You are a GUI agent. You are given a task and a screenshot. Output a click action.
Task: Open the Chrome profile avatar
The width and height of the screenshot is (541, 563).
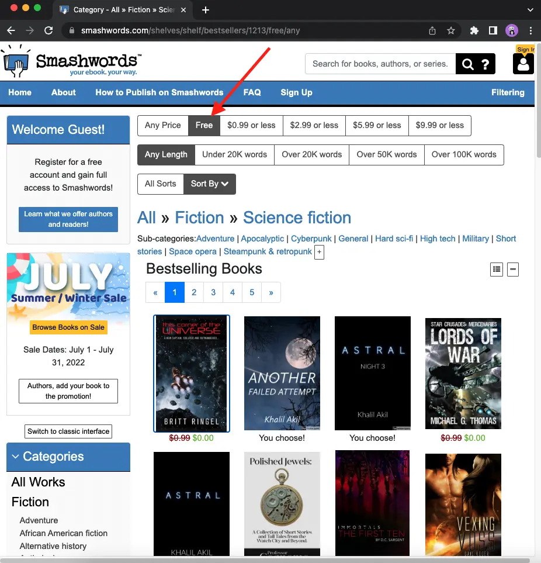point(512,30)
